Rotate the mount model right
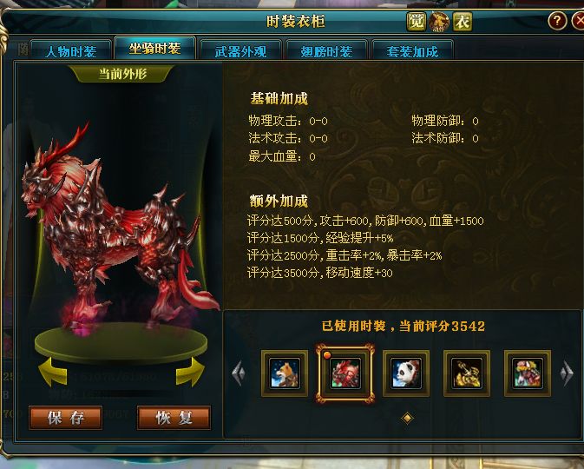This screenshot has width=584, height=469. [x=190, y=372]
